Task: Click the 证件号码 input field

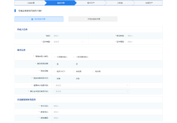Action: 144,42
